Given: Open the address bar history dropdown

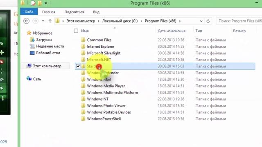Looking at the screenshot, I should pyautogui.click(x=201, y=21).
